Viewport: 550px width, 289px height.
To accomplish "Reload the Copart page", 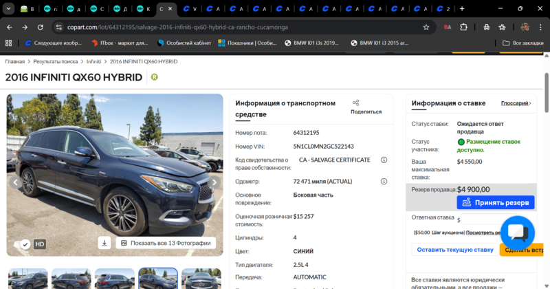I will pos(41,27).
